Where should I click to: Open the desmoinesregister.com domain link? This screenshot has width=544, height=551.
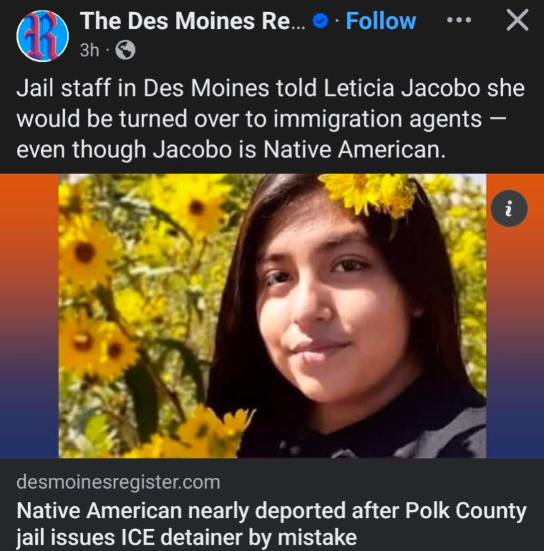(119, 482)
